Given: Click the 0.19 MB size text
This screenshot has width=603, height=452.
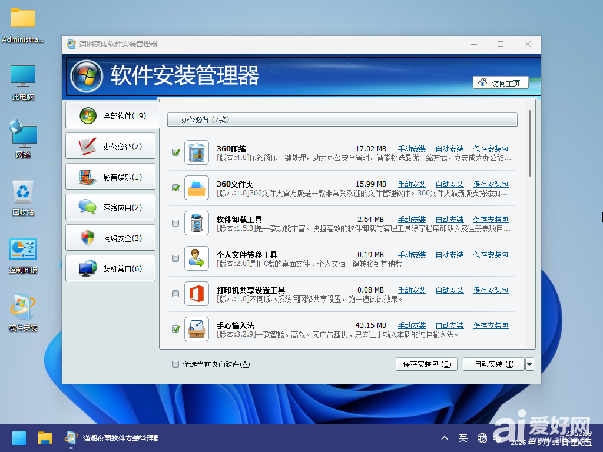Looking at the screenshot, I should 371,255.
